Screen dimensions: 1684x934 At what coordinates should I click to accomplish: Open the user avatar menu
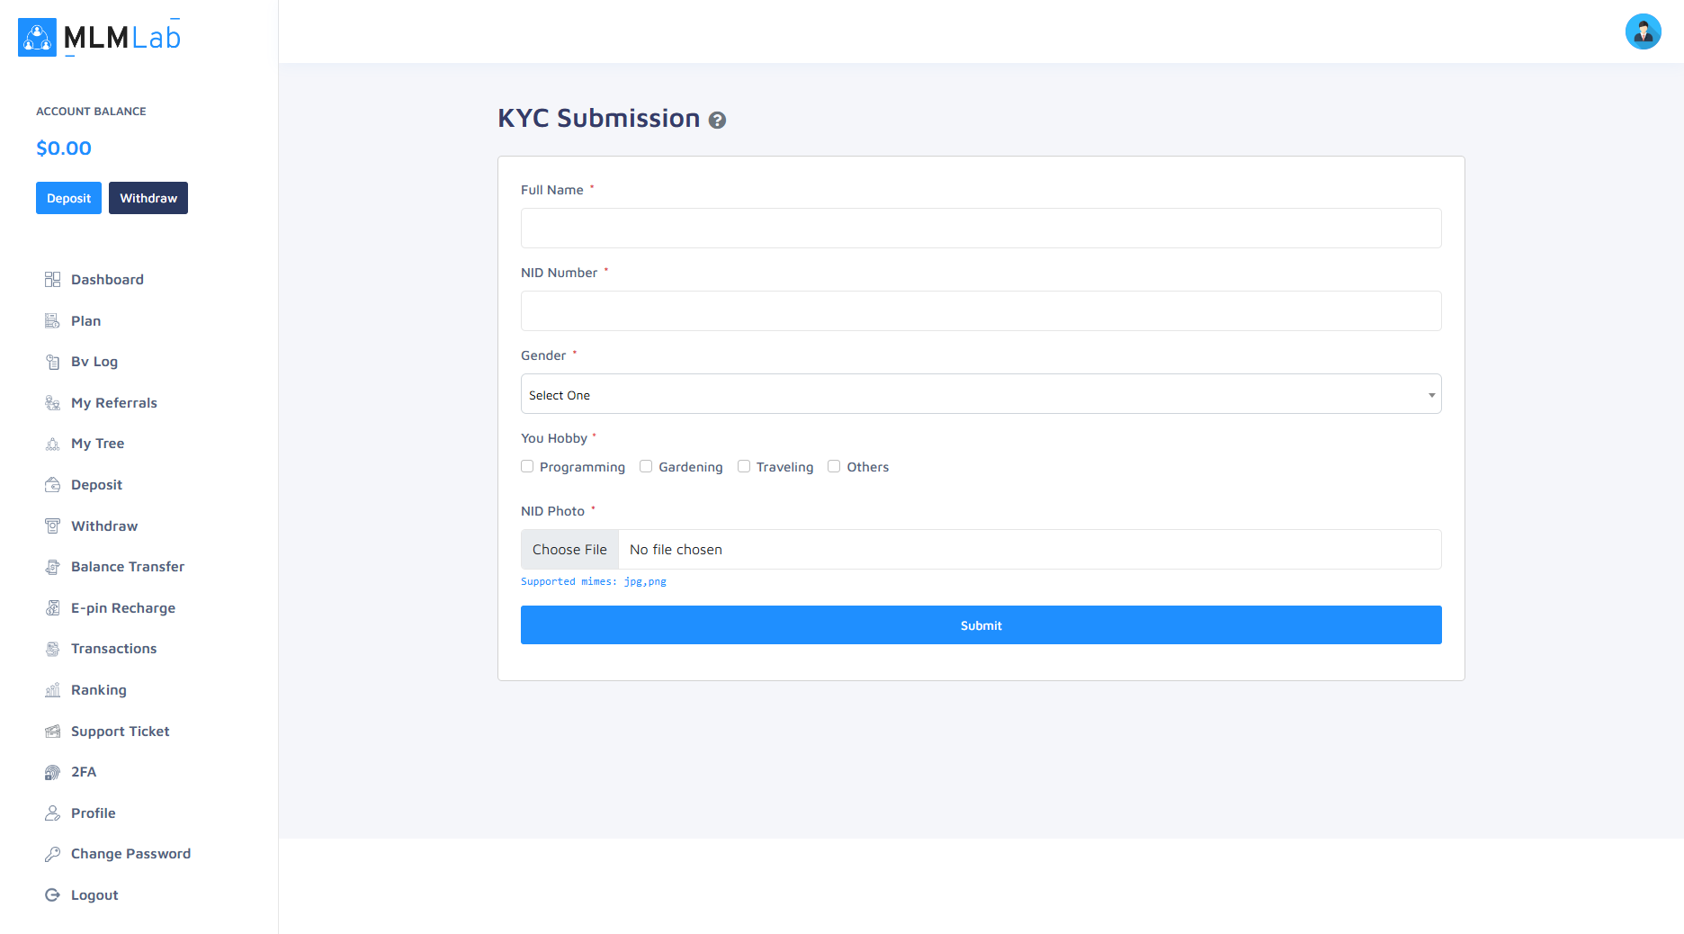click(x=1643, y=32)
